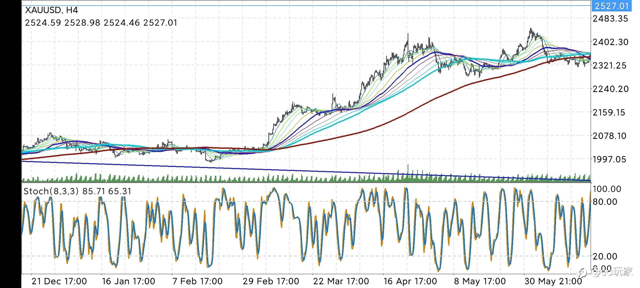Click the blue 2527.01 current price tag
The height and width of the screenshot is (288, 640).
coord(611,6)
